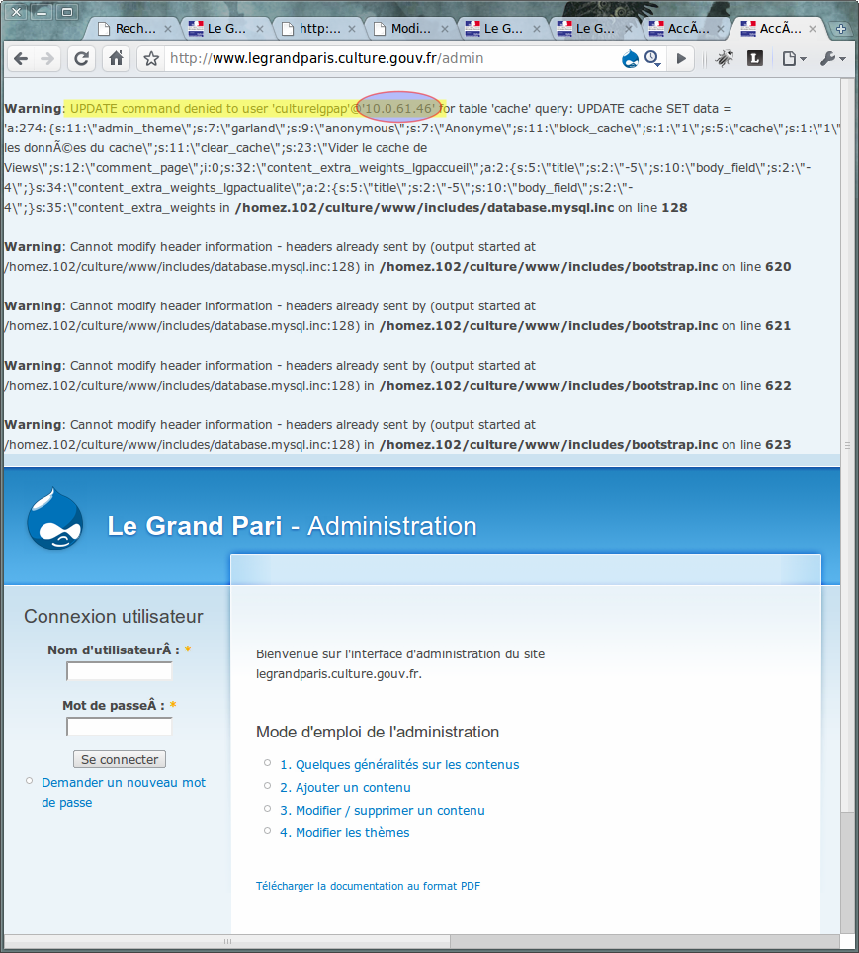Open the wrench settings menu
Screen dimensions: 859x953
[833, 59]
